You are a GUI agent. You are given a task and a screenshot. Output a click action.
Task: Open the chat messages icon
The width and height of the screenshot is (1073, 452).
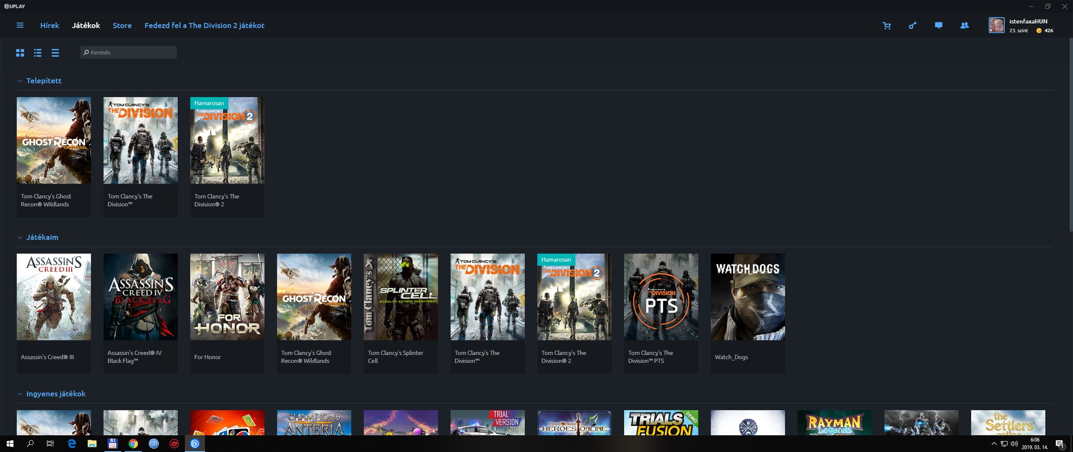938,26
